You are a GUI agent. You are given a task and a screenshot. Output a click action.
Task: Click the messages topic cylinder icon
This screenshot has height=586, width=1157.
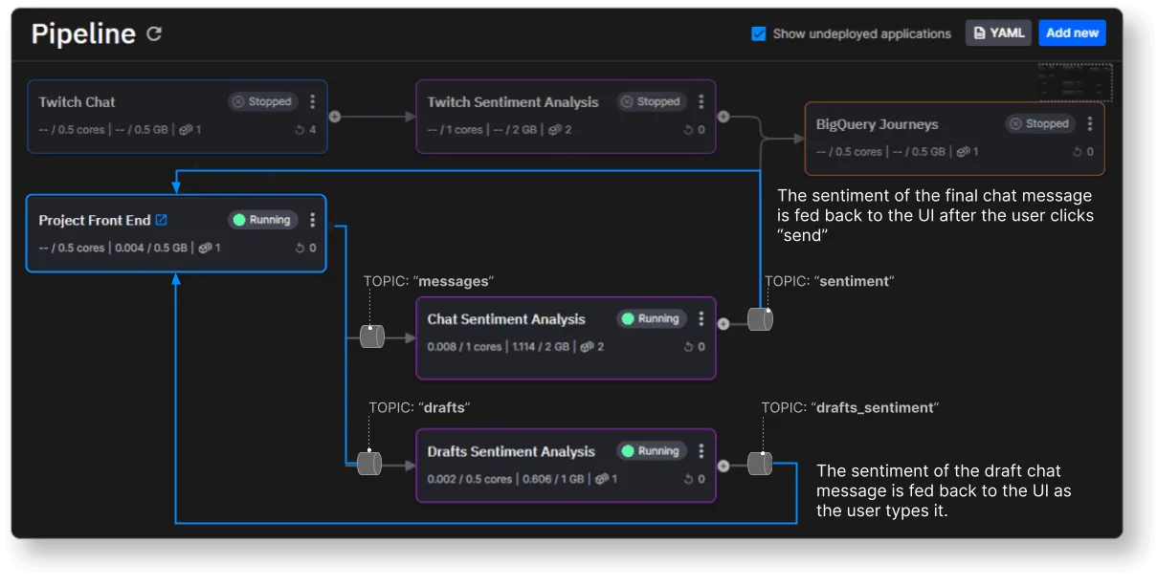[x=371, y=336]
